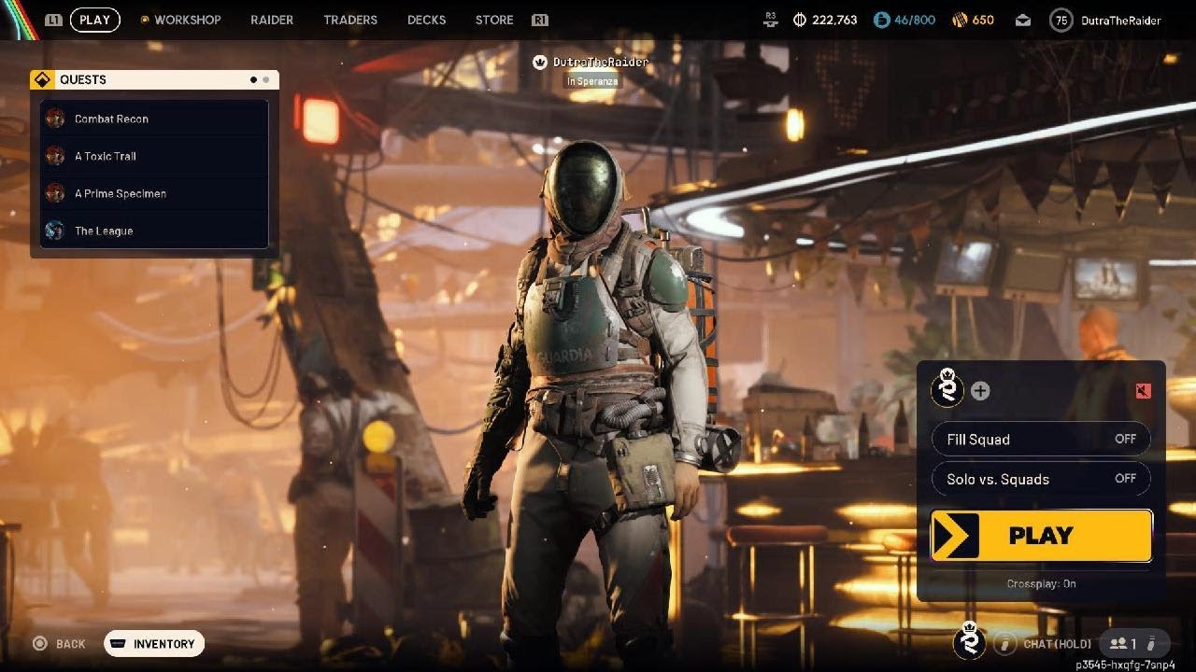Add a squad member with the plus icon
1196x672 pixels.
980,391
